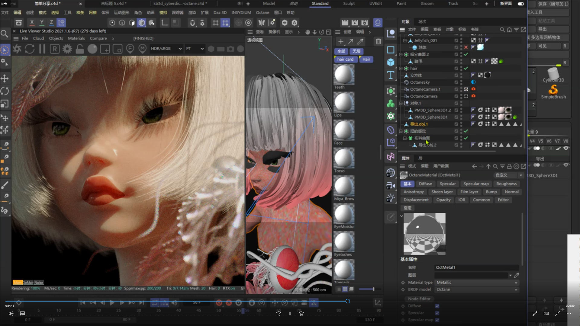Click the V4 button in right panel
This screenshot has height=326, width=580.
[x=532, y=141]
